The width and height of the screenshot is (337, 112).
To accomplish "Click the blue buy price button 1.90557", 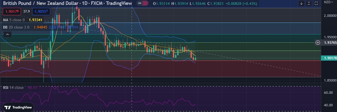I will click(x=41, y=11).
